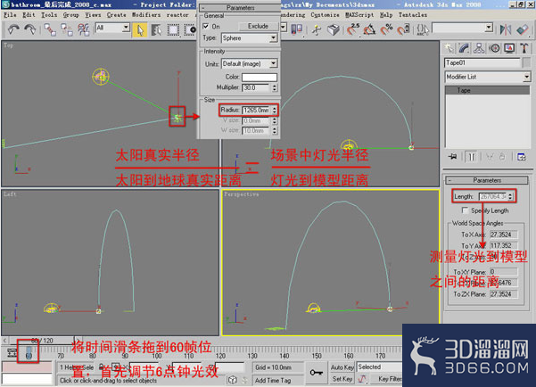Screen dimensions: 536x387
Task: Click the Multiplier 30.0 input field
Action: [256, 88]
